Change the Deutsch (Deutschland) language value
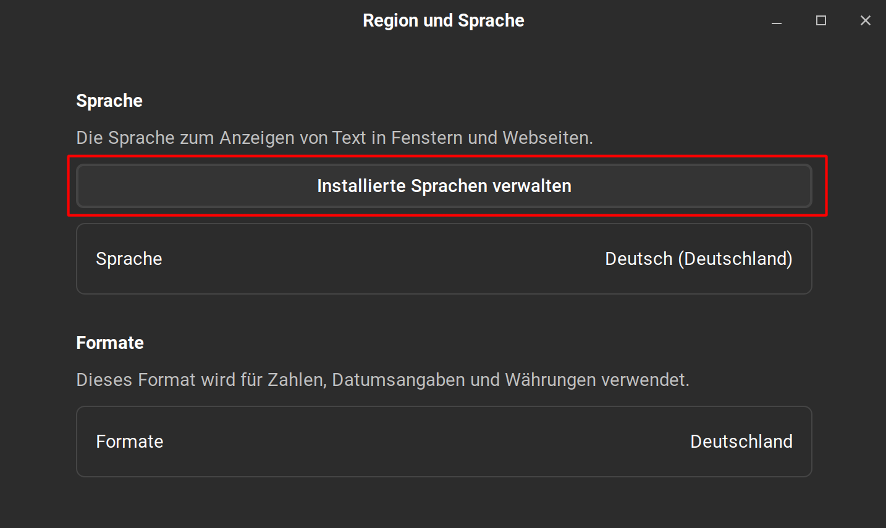The width and height of the screenshot is (886, 528). coord(699,259)
